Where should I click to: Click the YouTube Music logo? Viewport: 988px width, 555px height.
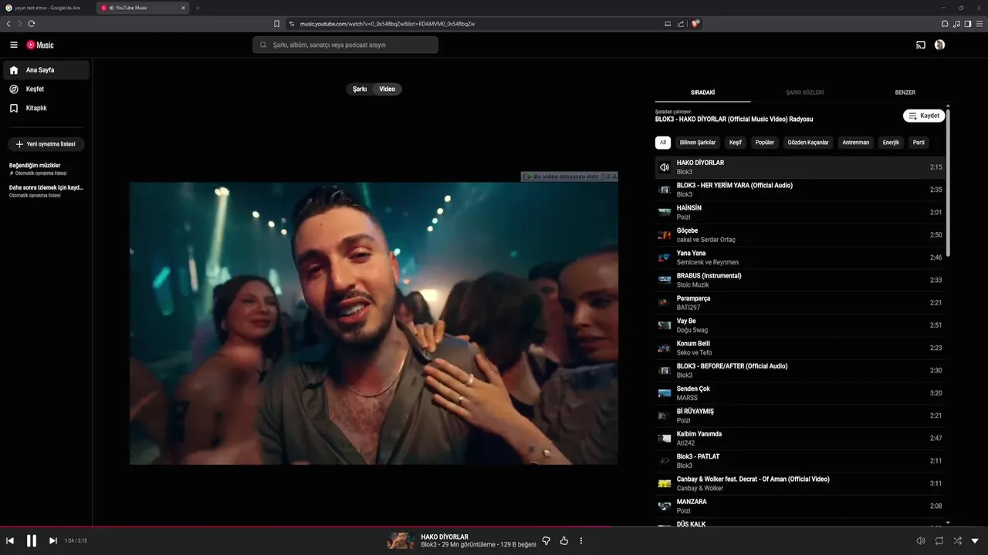[x=40, y=45]
